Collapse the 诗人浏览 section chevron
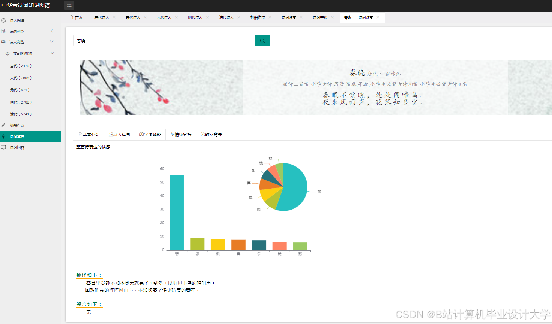Viewport: 552px width, 324px height. click(x=52, y=42)
